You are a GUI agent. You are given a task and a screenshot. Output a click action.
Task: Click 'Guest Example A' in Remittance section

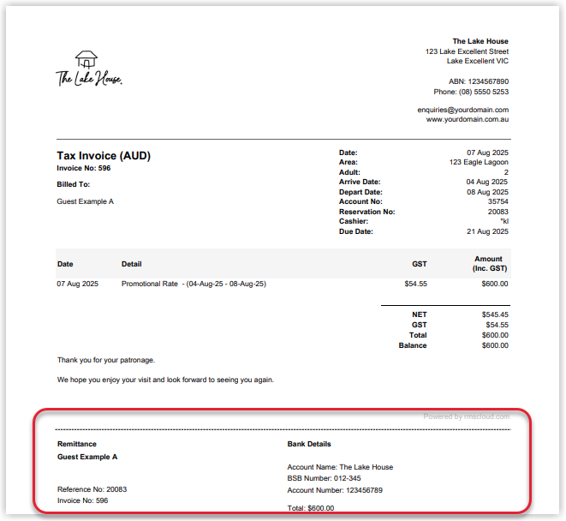87,457
